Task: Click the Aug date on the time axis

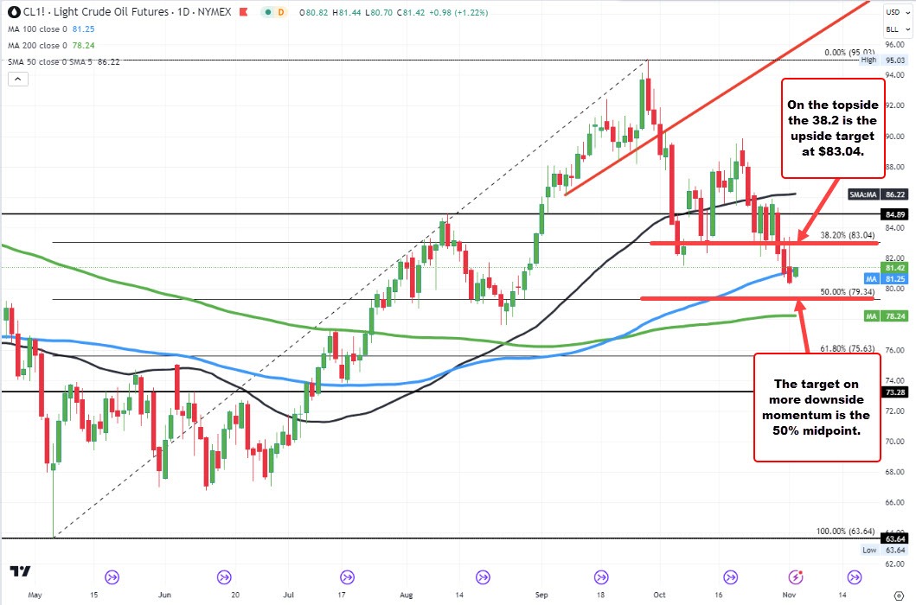Action: click(x=406, y=595)
